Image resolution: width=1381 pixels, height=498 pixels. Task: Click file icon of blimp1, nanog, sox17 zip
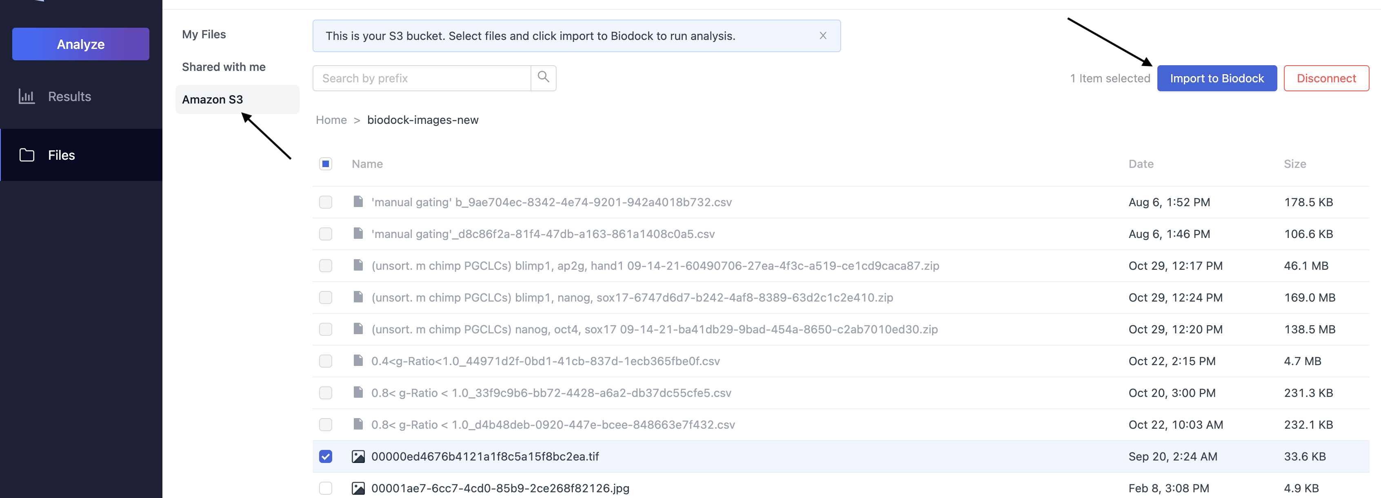tap(357, 297)
